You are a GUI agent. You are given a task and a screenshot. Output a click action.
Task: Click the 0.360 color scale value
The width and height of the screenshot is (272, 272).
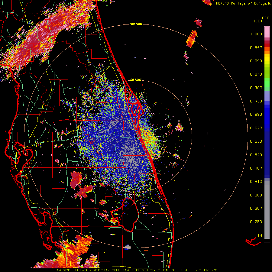point(256,195)
